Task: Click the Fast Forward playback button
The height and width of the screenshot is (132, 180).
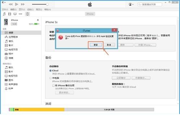Action: (23, 4)
